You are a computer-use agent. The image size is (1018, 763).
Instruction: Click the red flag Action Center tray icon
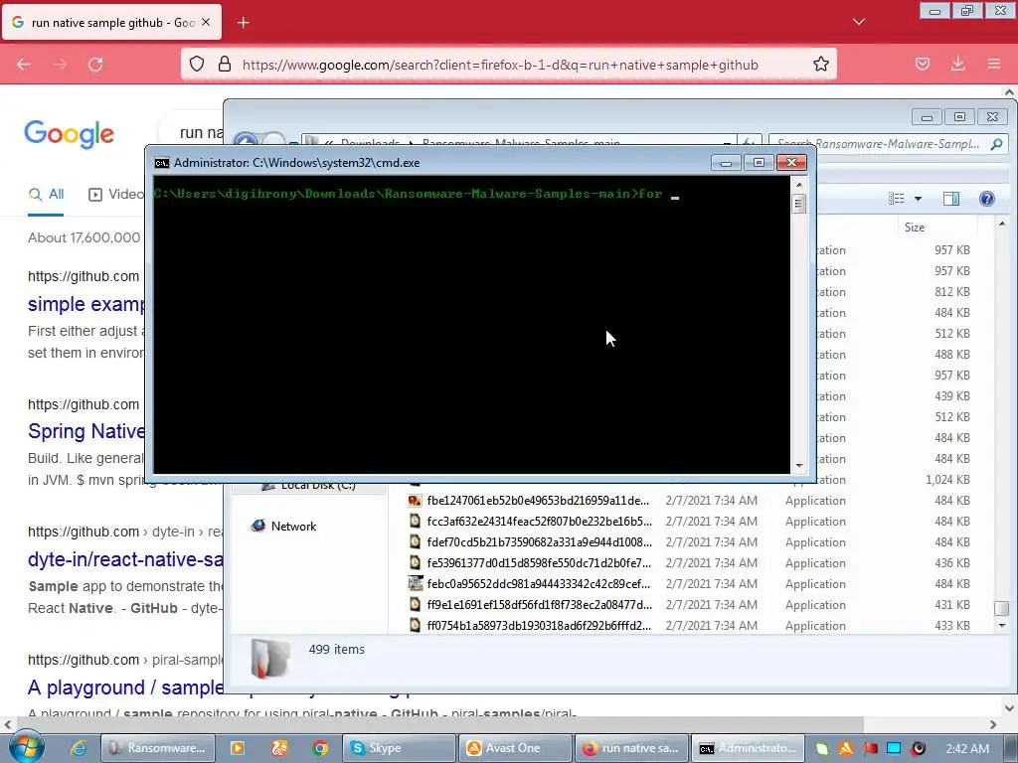tap(870, 749)
